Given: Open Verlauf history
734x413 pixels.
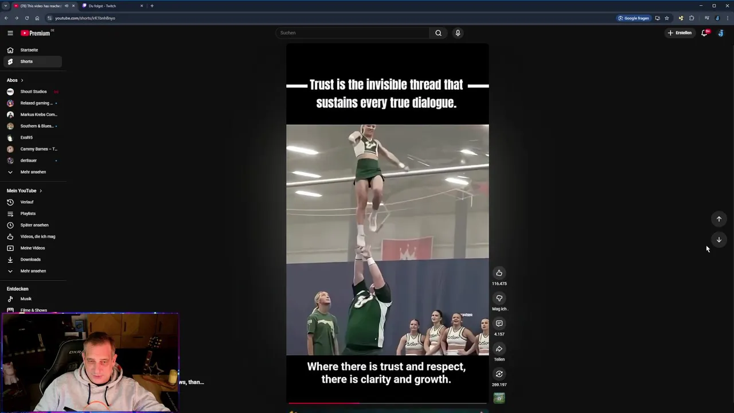Looking at the screenshot, I should (32, 202).
